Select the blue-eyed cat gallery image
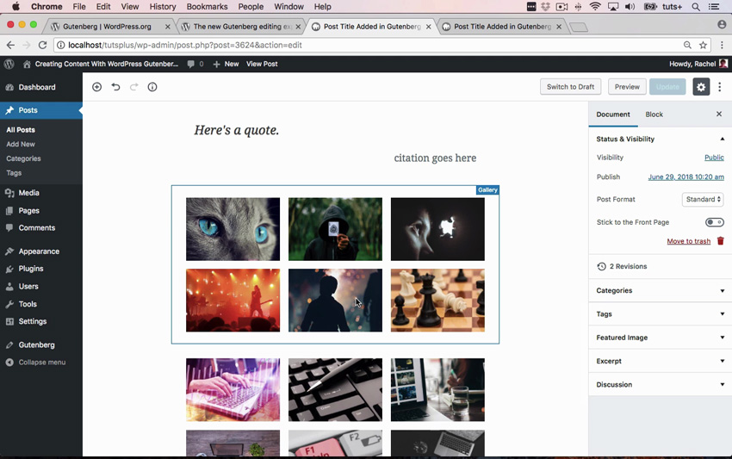 point(233,229)
